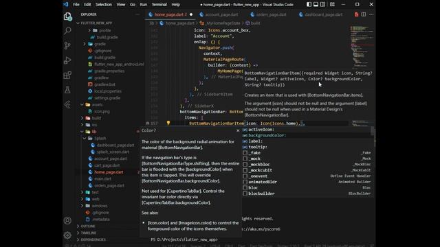
Task: Open splash_screen.dart file
Action: (x=113, y=152)
